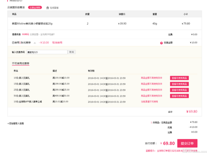Click the quantity value 2 in product row
Image resolution: width=207 pixels, height=153 pixels.
click(x=88, y=23)
